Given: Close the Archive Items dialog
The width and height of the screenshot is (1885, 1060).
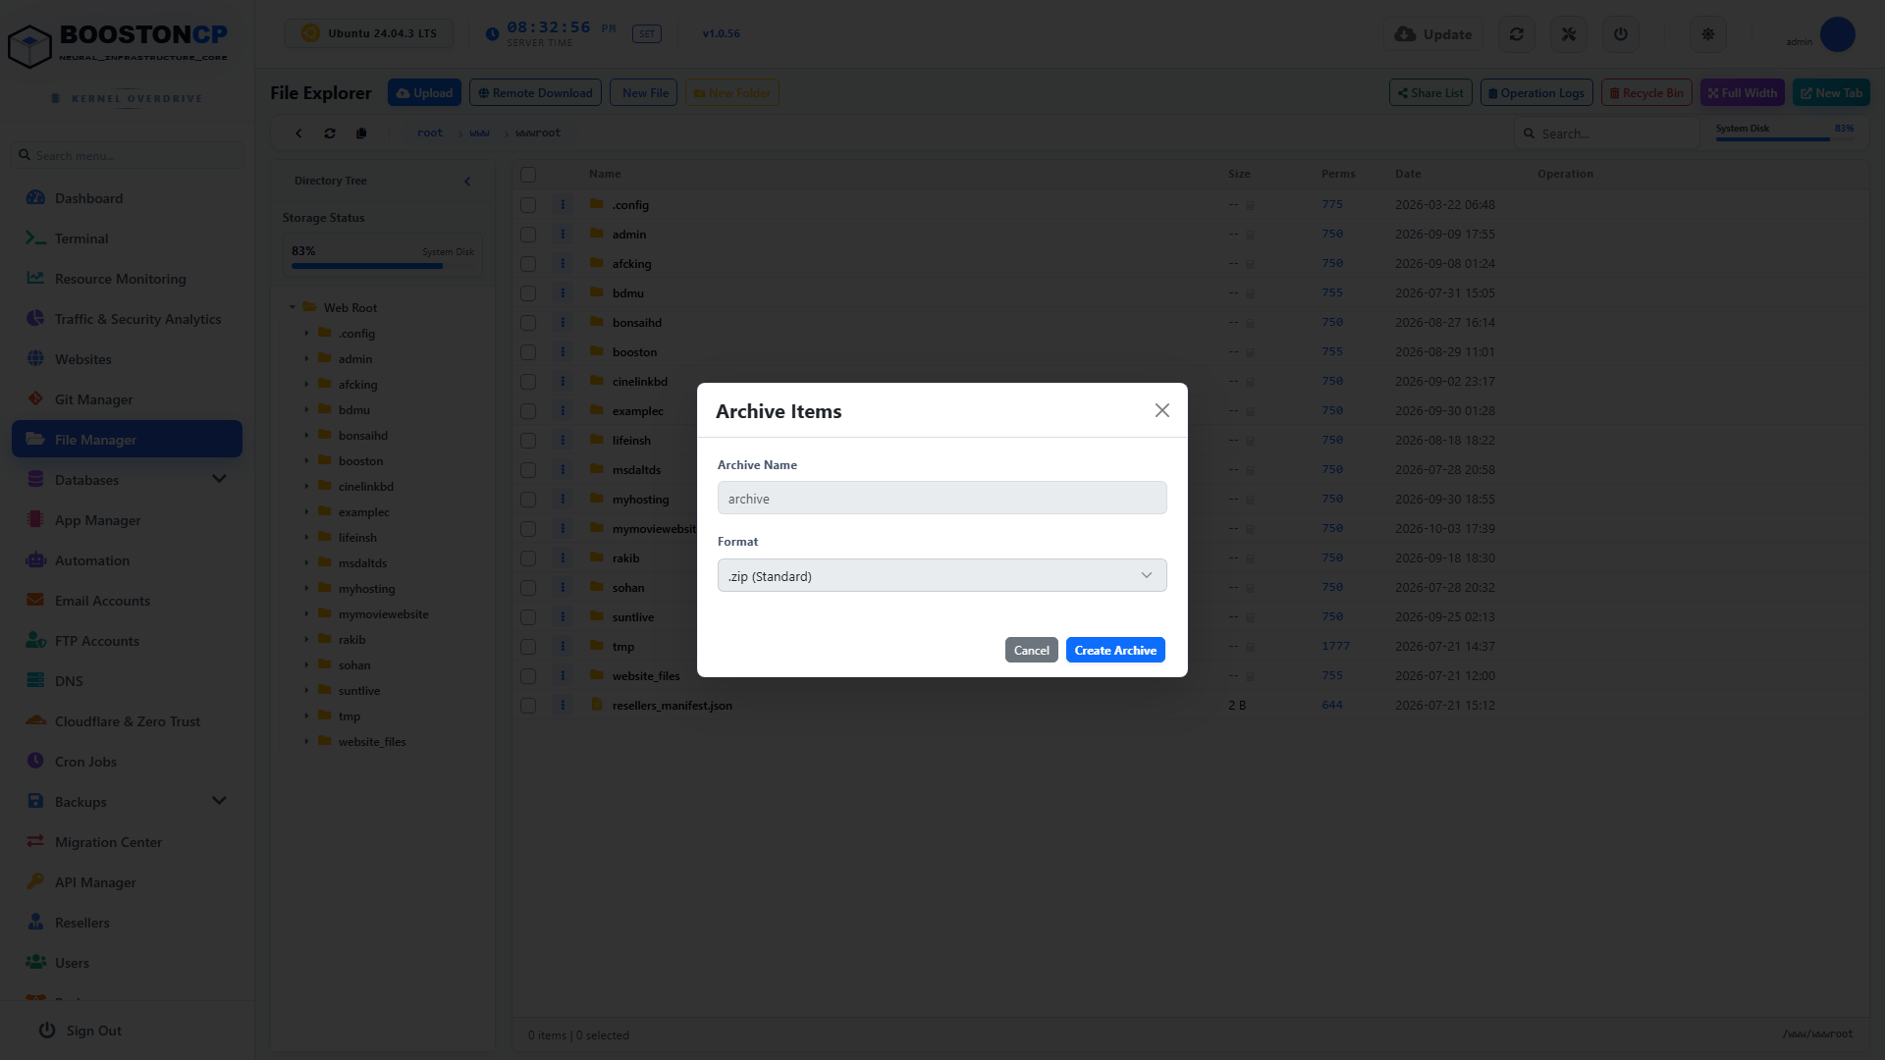Looking at the screenshot, I should [x=1161, y=410].
